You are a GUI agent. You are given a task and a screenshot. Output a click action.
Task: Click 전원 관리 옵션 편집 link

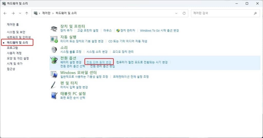(102, 66)
